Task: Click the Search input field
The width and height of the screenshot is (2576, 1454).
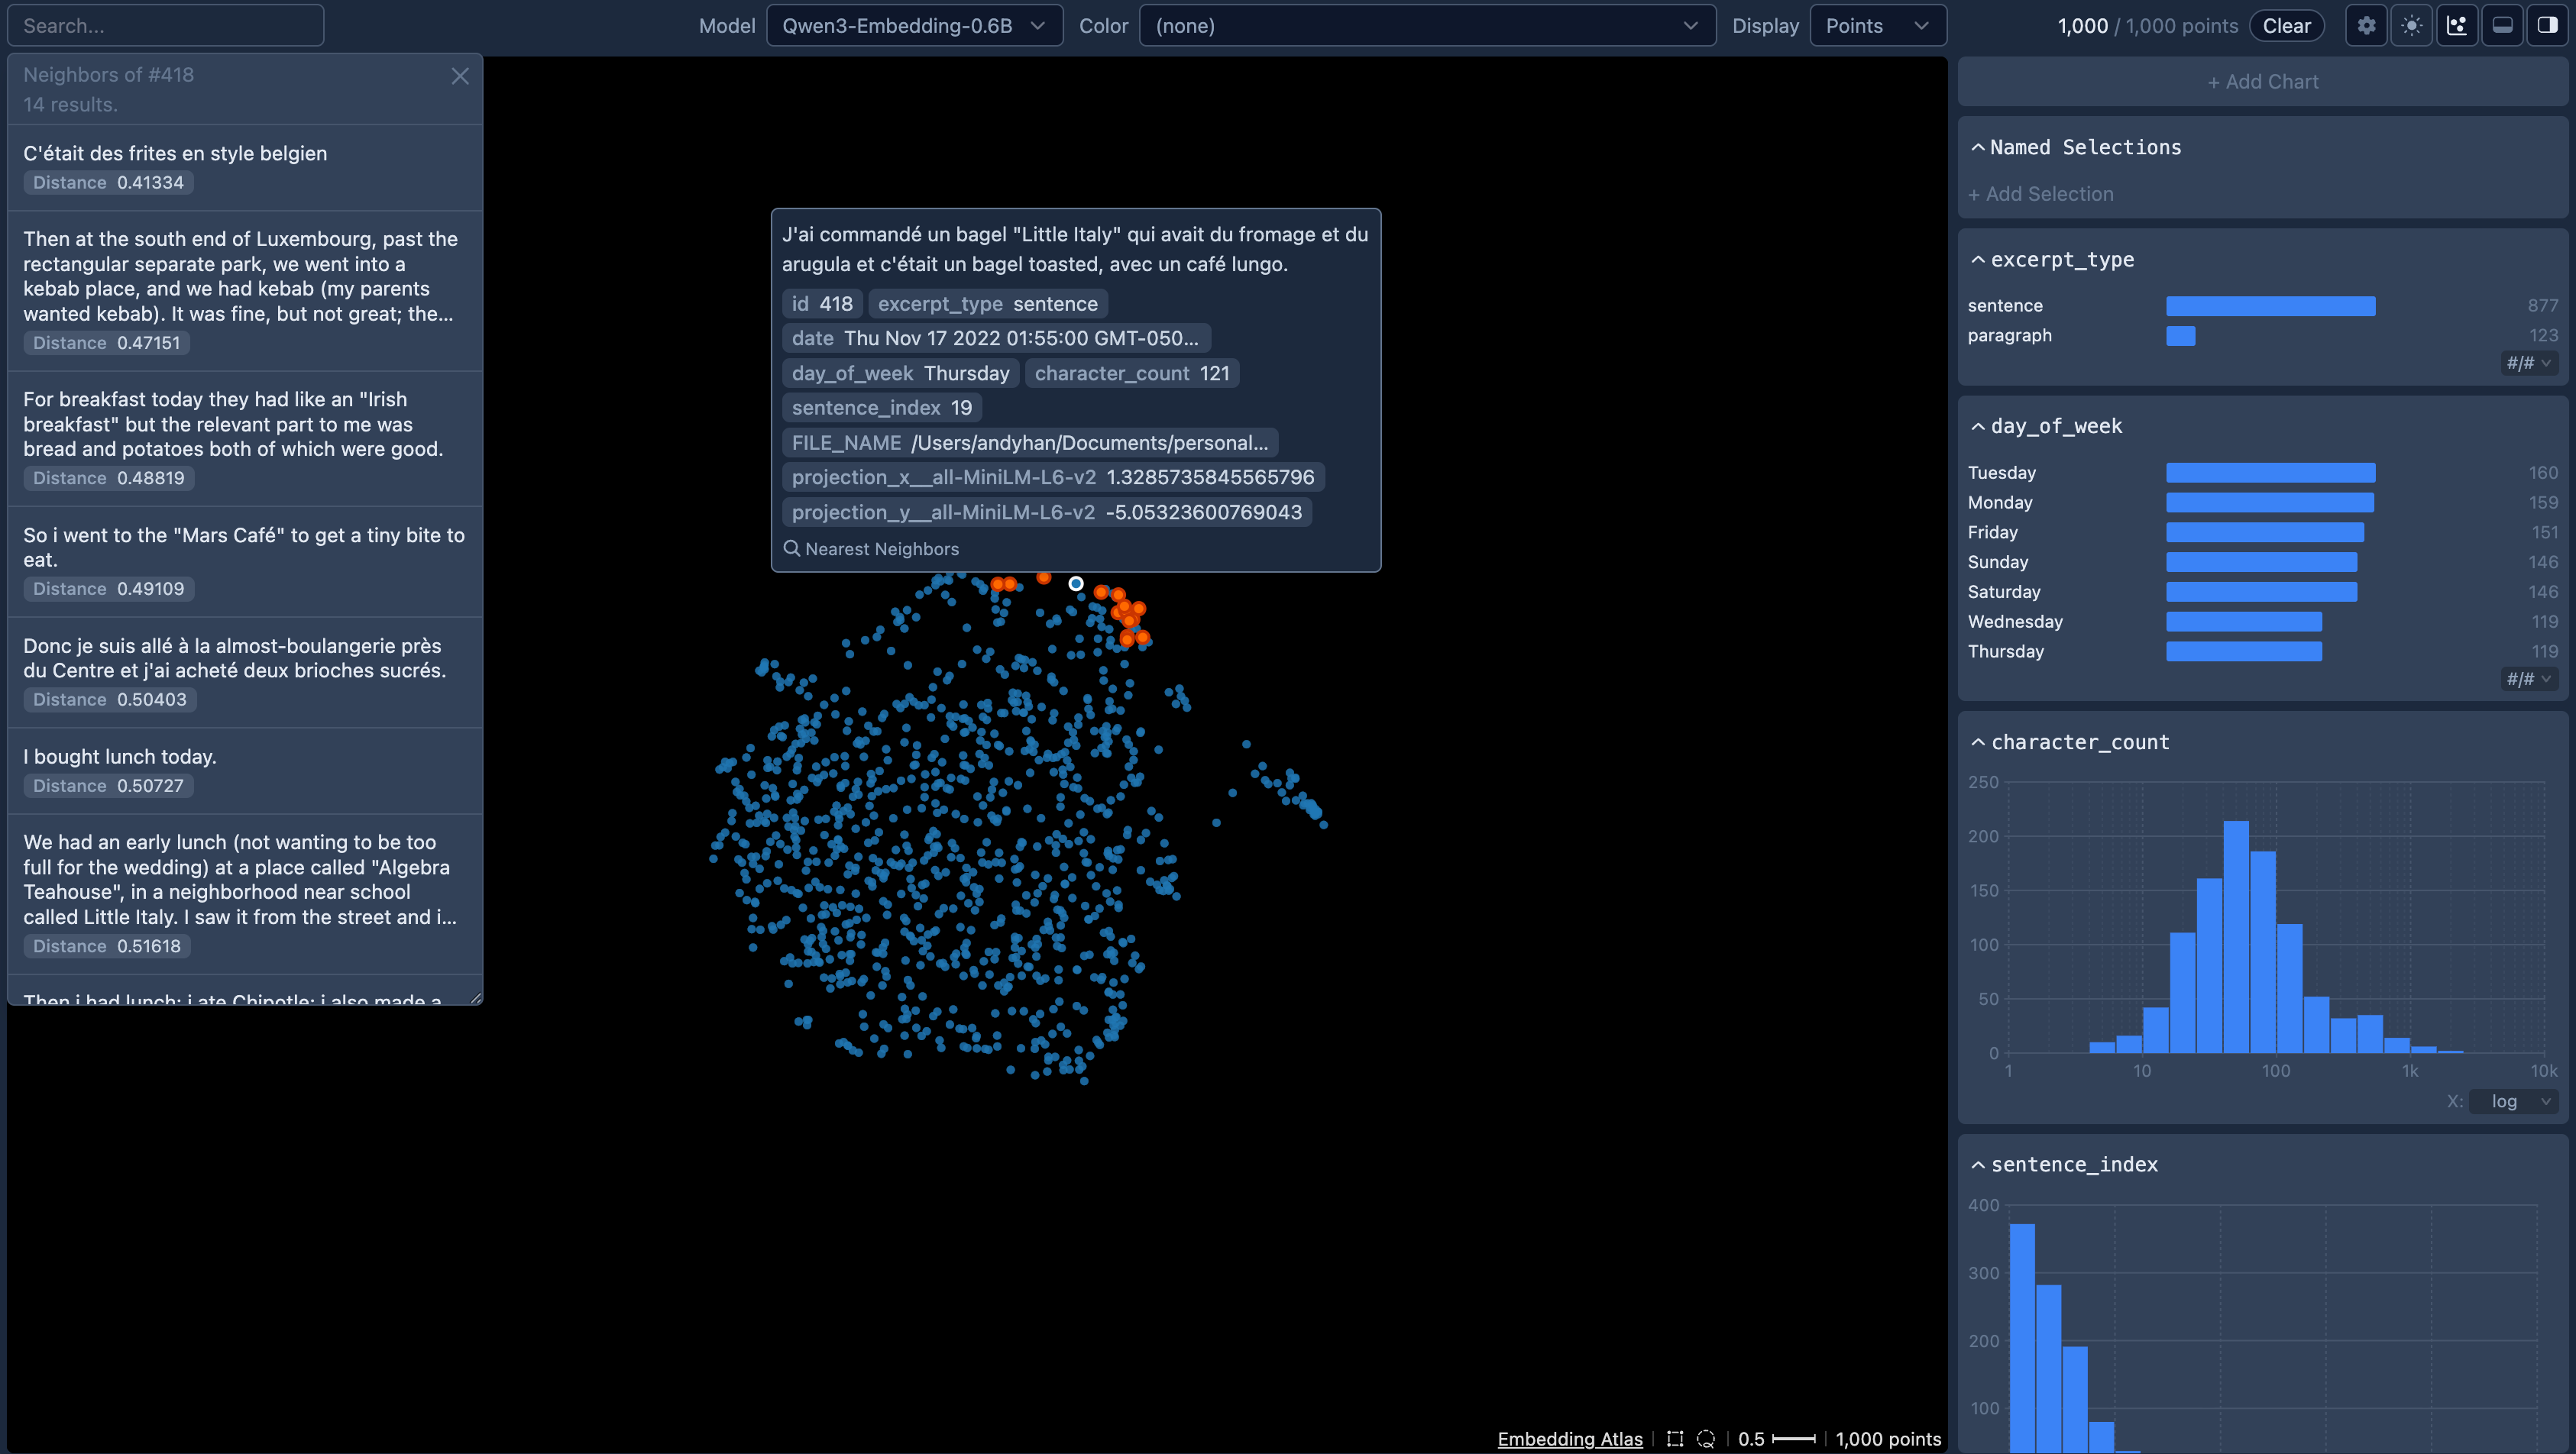Action: [166, 26]
